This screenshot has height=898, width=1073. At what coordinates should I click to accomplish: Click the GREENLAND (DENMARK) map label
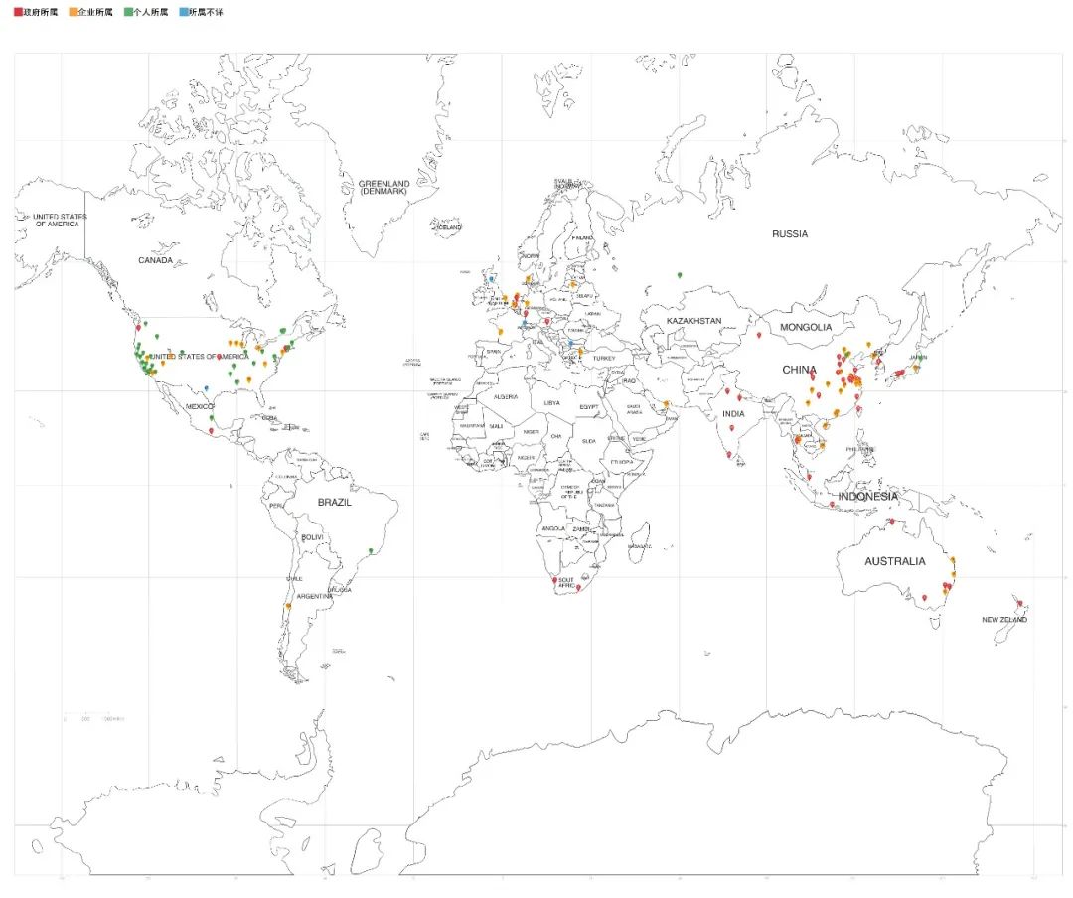[383, 187]
